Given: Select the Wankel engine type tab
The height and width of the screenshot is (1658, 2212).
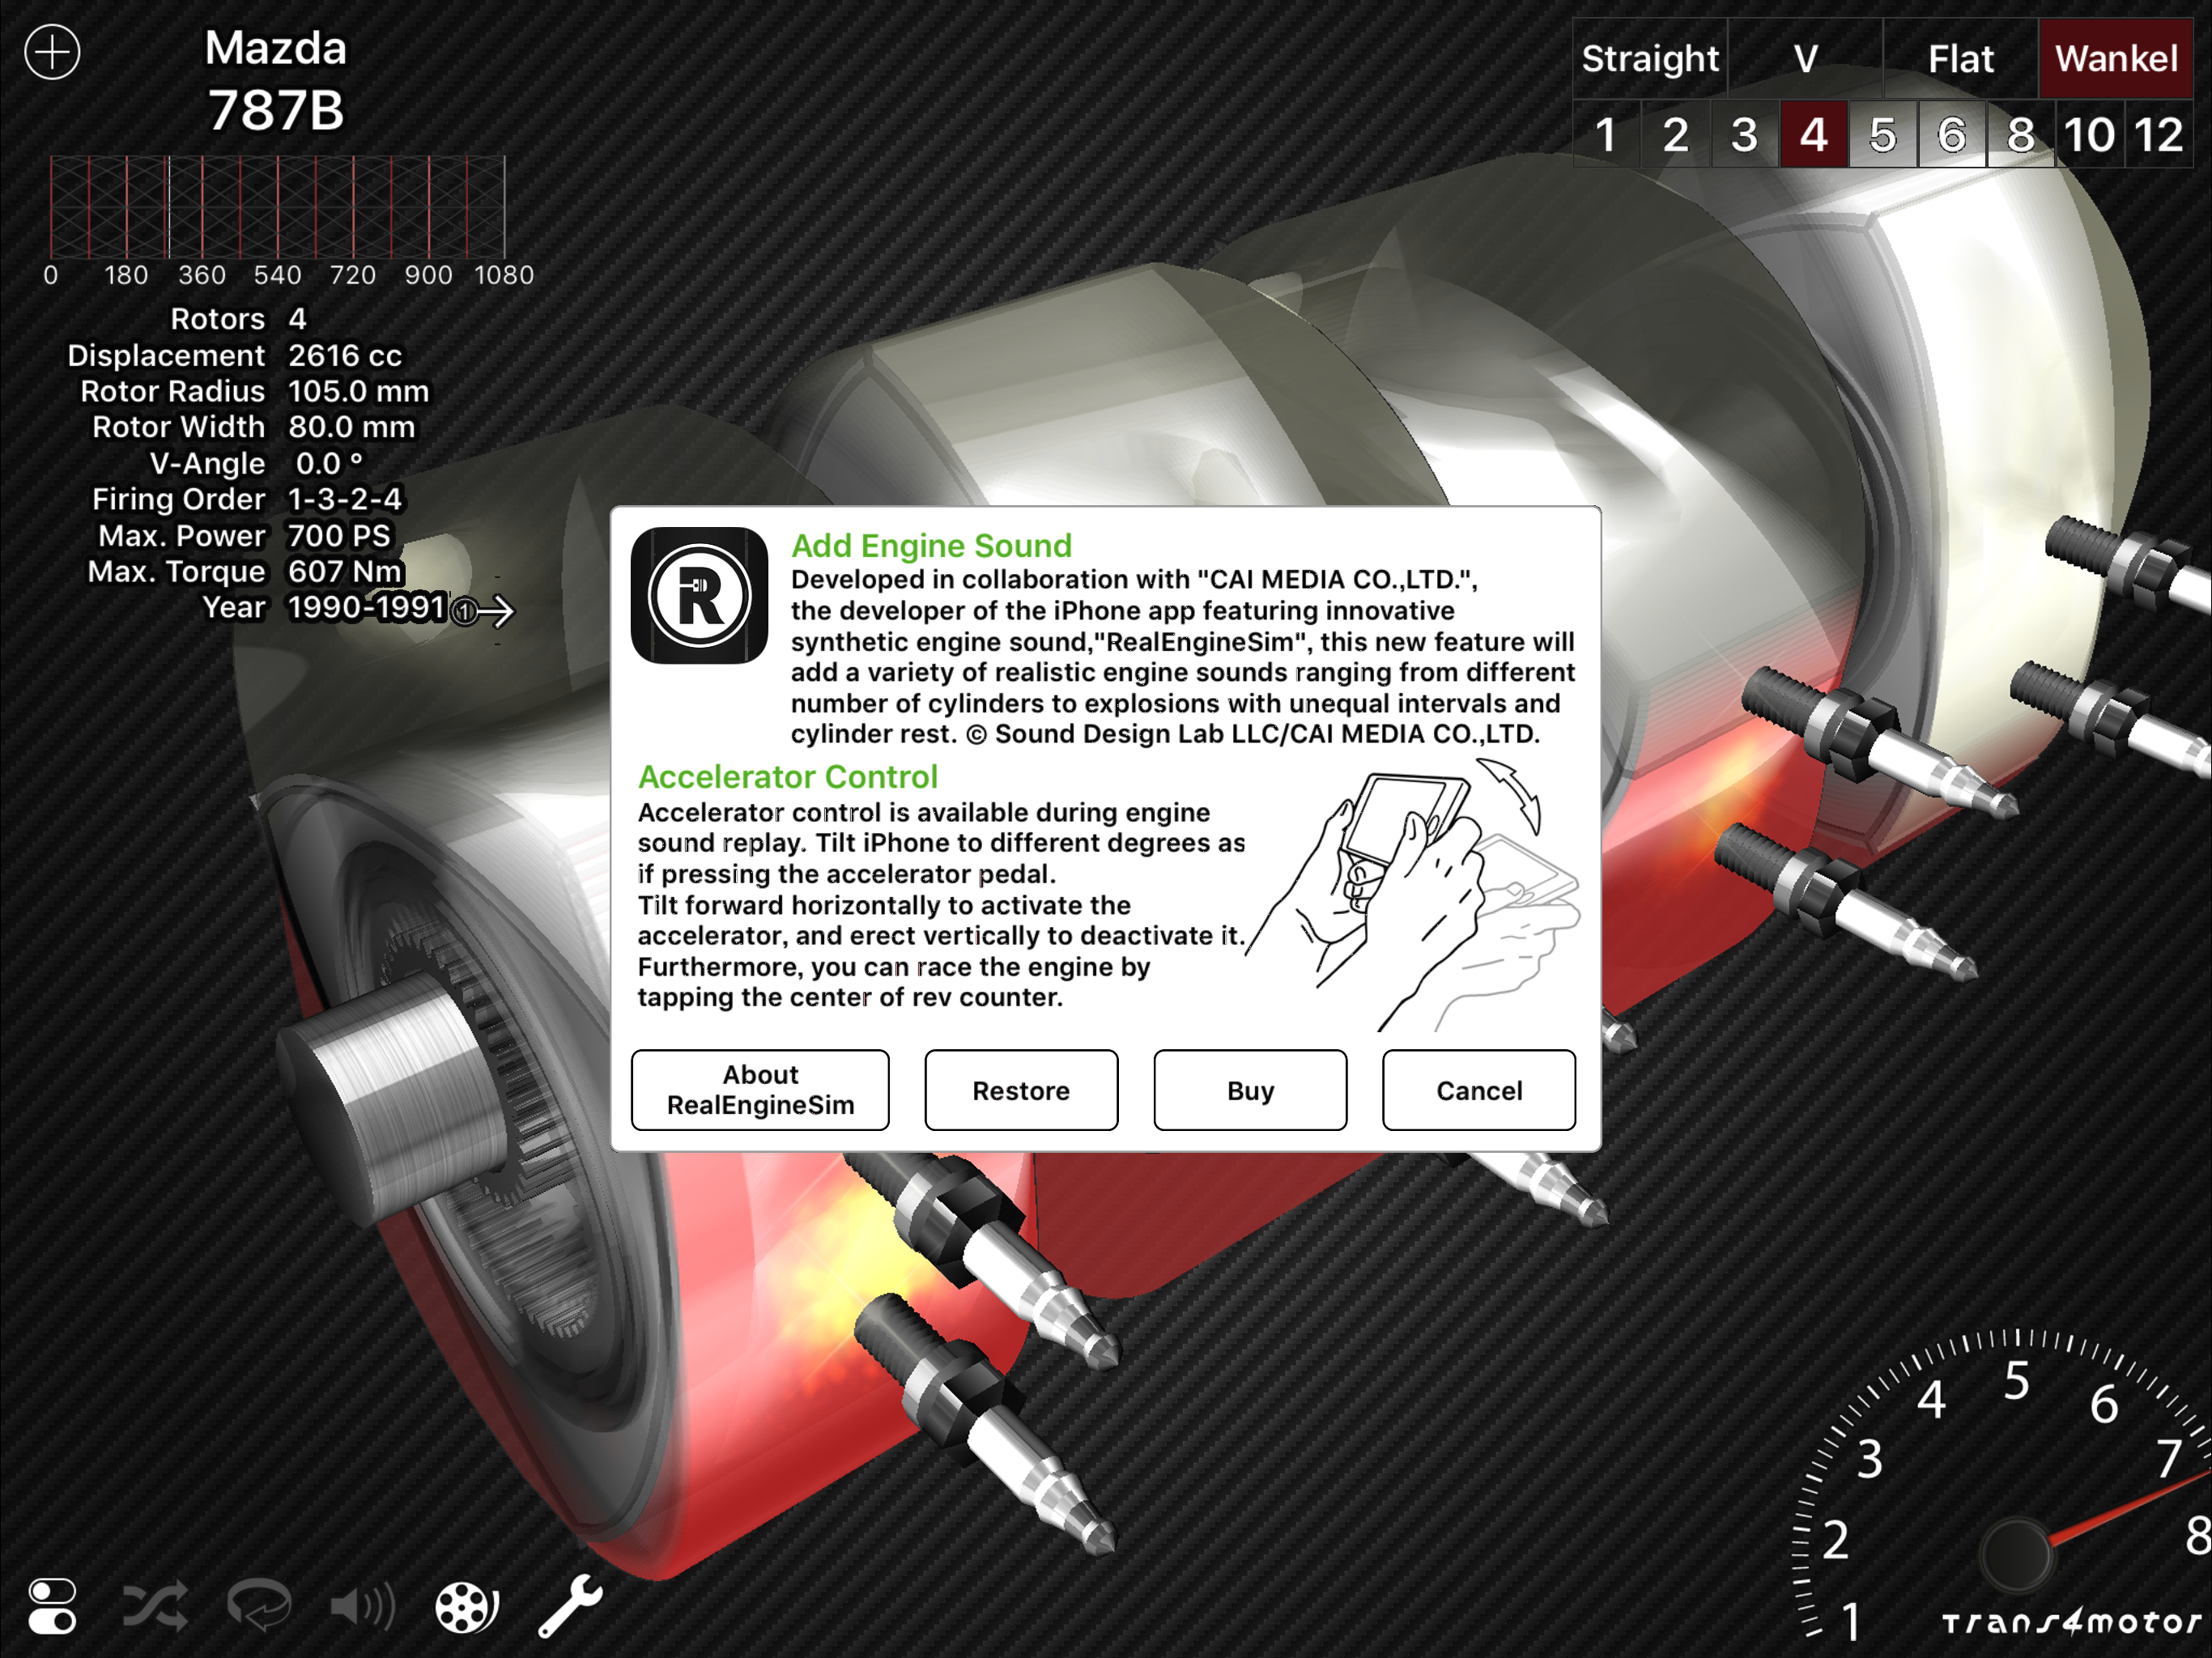Looking at the screenshot, I should click(2116, 58).
